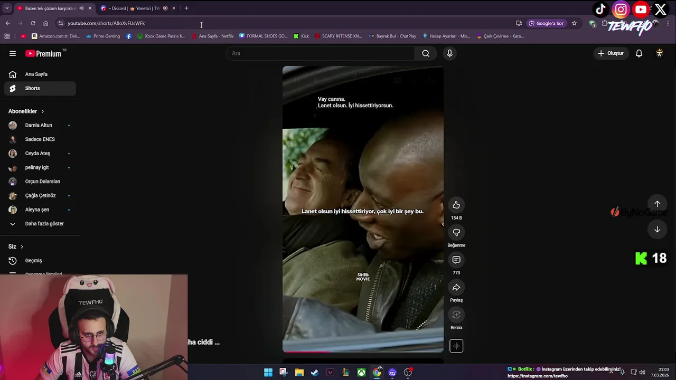
Task: Seek using the Short's red progress bar
Action: pyautogui.click(x=363, y=351)
